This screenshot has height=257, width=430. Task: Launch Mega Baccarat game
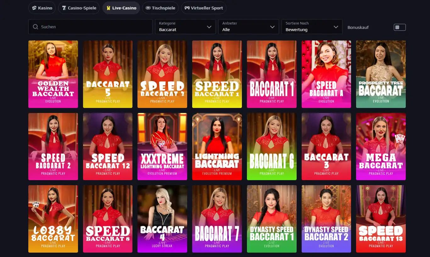click(381, 147)
